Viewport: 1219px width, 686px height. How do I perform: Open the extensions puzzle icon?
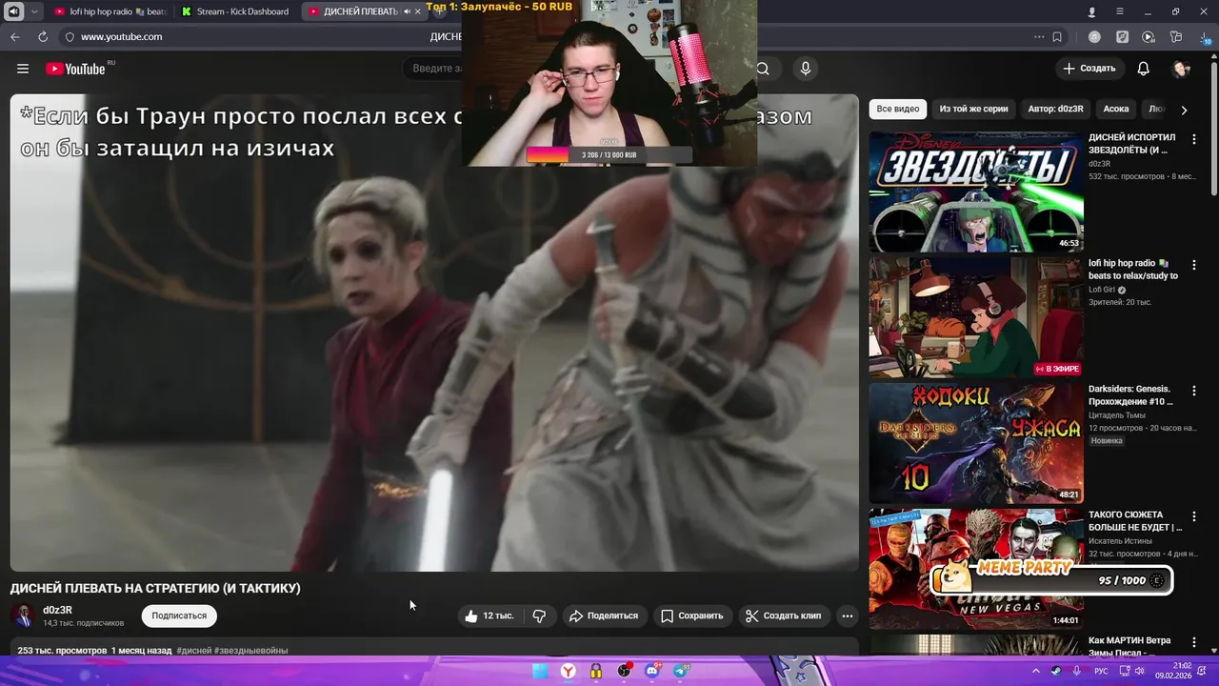tap(1176, 37)
